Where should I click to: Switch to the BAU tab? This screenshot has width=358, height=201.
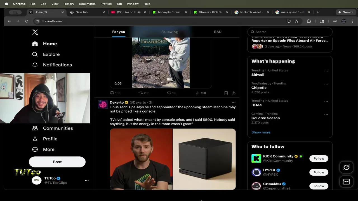(218, 32)
